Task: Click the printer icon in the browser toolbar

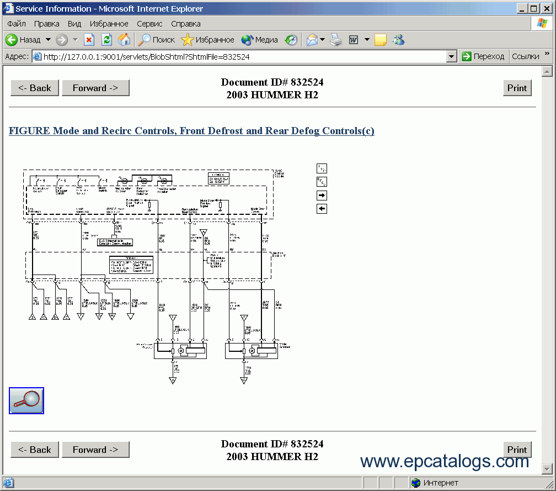Action: tap(336, 40)
